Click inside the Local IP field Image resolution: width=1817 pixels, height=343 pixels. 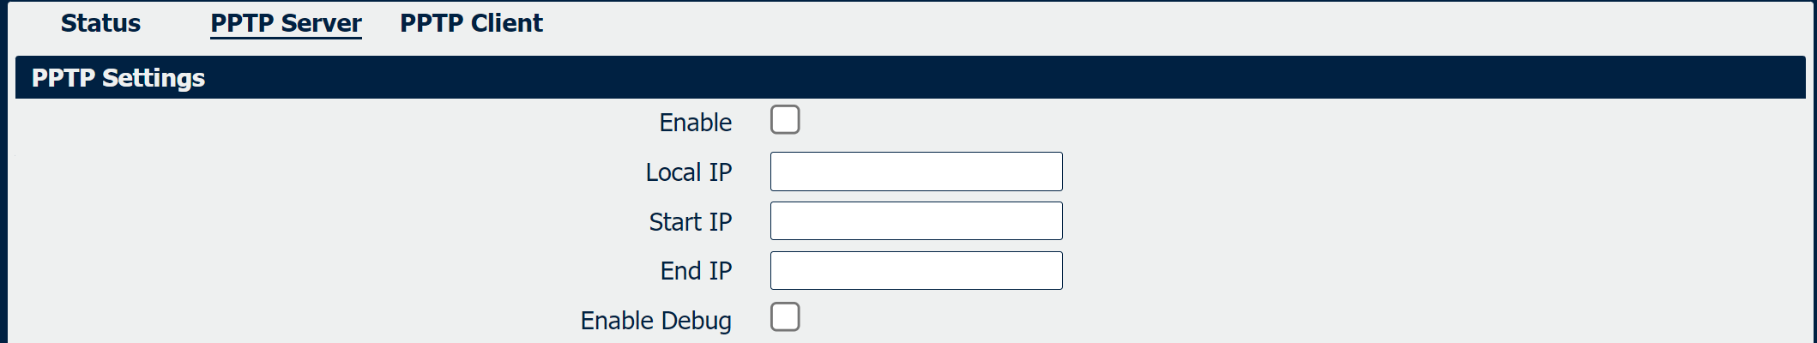click(916, 171)
